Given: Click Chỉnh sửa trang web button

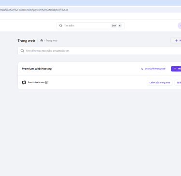Looking at the screenshot, I should tap(160, 83).
